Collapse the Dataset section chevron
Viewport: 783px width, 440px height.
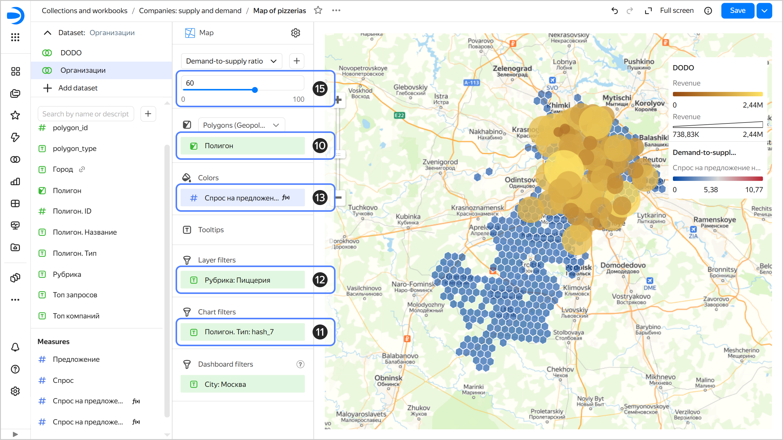click(47, 33)
